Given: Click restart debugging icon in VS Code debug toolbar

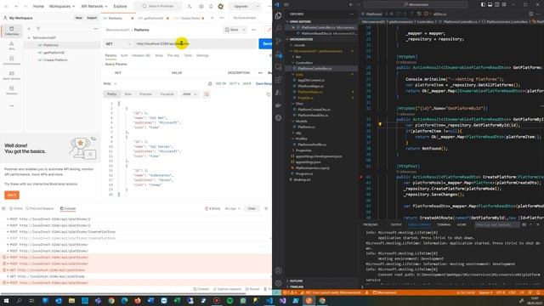Looking at the screenshot, I should point(419,14).
